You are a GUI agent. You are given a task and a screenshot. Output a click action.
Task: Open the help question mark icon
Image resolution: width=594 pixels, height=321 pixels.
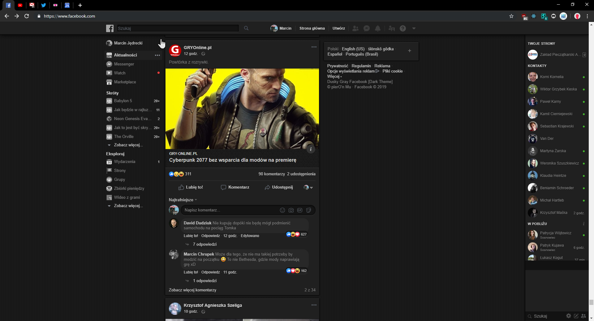402,28
